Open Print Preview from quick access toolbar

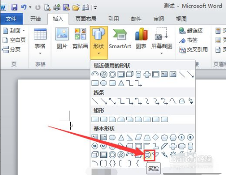(x=47, y=7)
